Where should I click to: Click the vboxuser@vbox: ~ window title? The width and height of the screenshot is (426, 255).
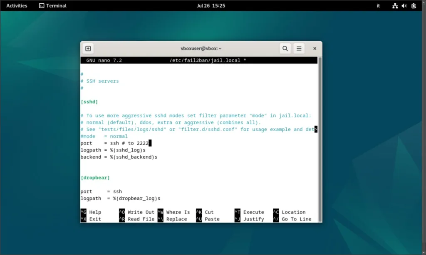point(201,49)
